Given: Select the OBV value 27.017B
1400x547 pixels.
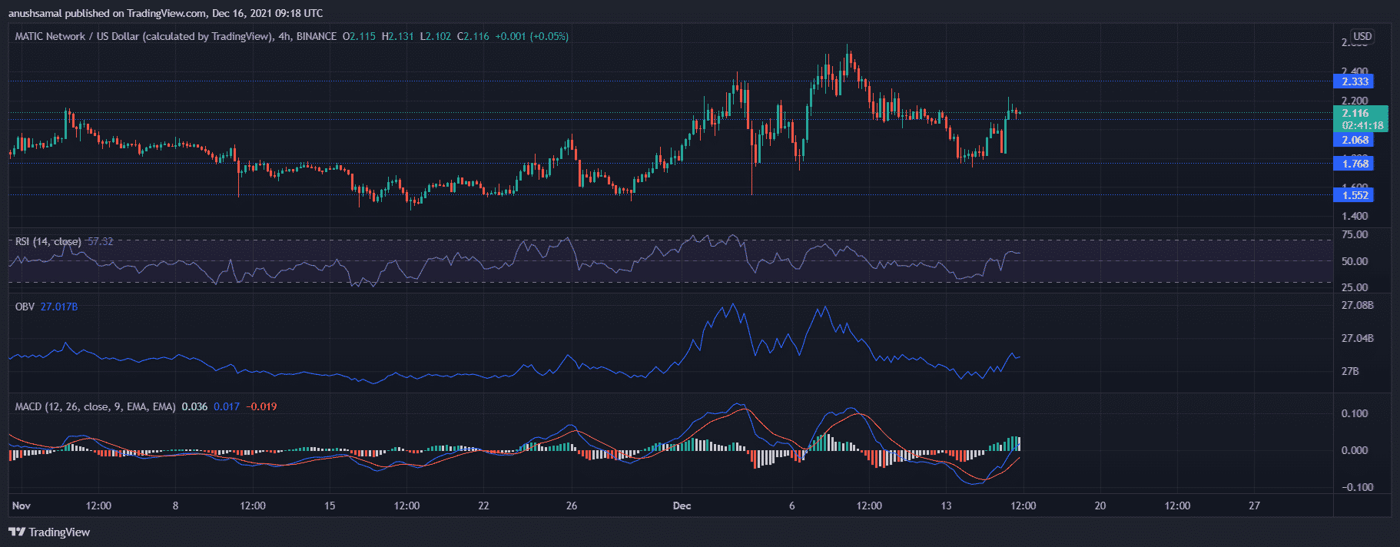Looking at the screenshot, I should (x=58, y=307).
